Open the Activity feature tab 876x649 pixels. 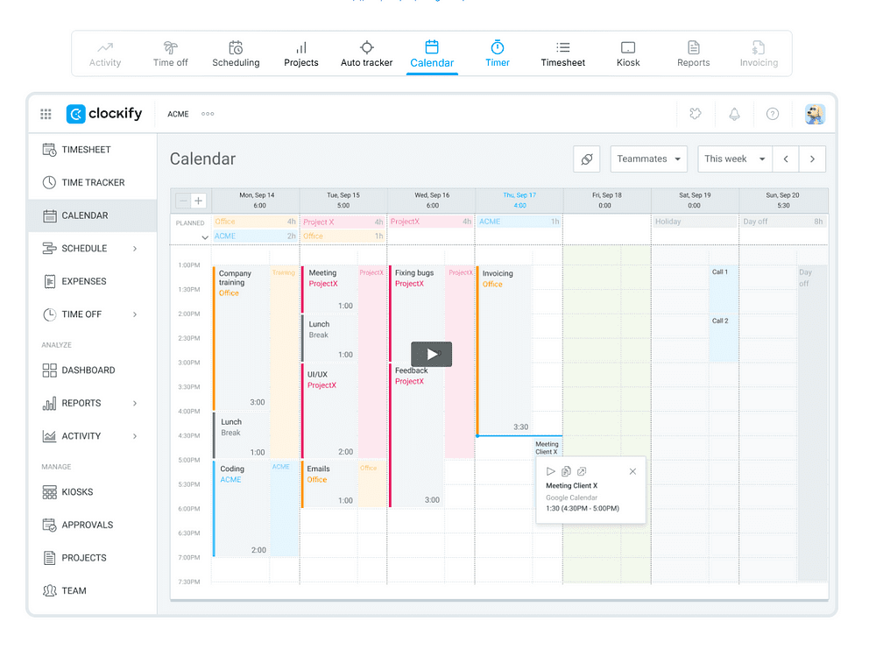click(105, 54)
